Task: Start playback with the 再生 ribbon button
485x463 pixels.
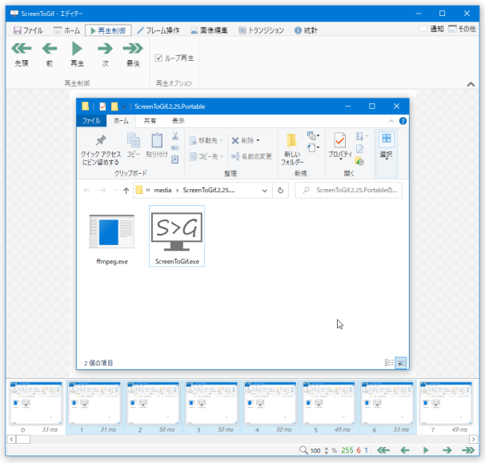Action: 77,52
